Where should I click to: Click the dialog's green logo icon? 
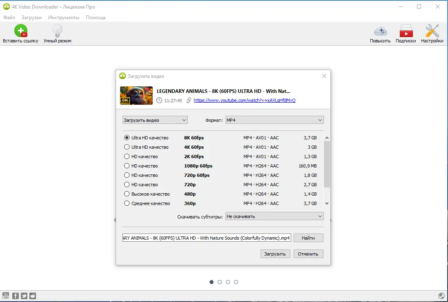122,76
